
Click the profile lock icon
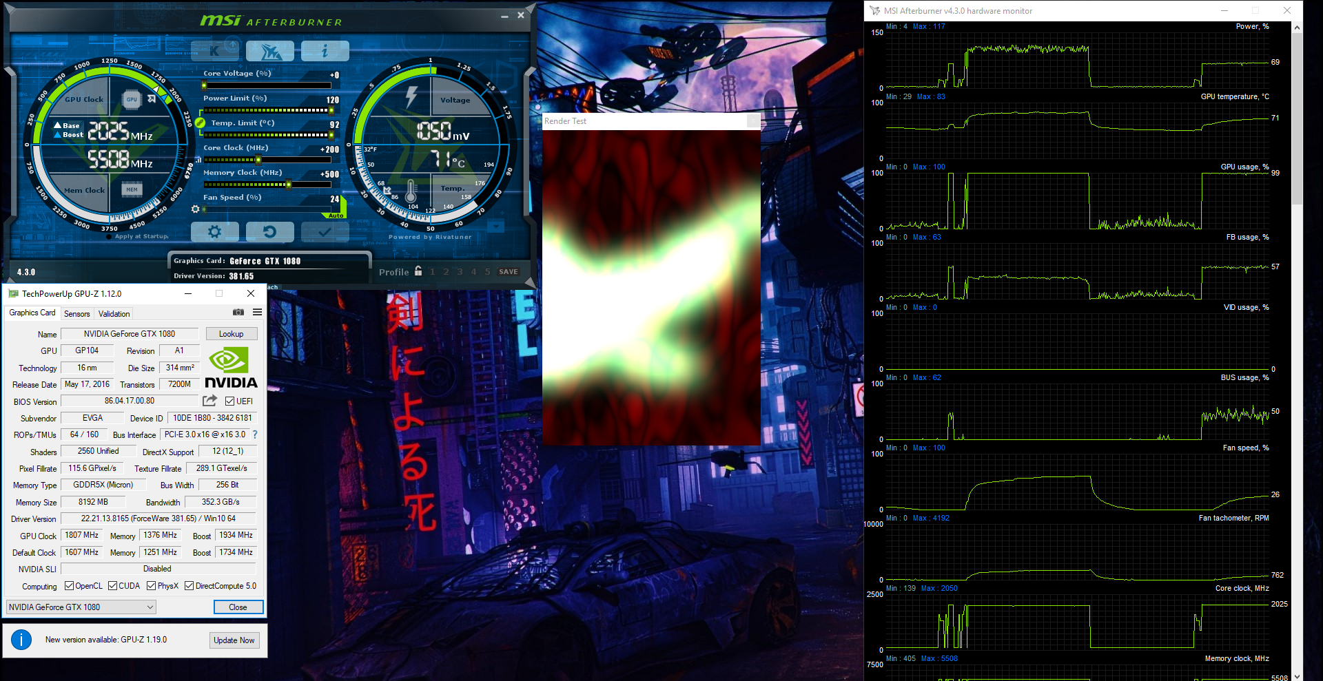[418, 271]
